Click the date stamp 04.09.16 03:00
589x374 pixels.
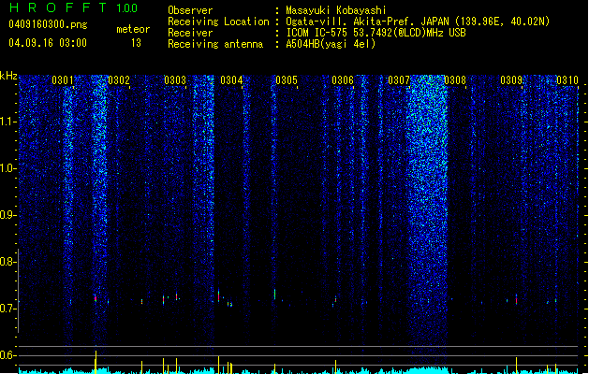pos(48,43)
